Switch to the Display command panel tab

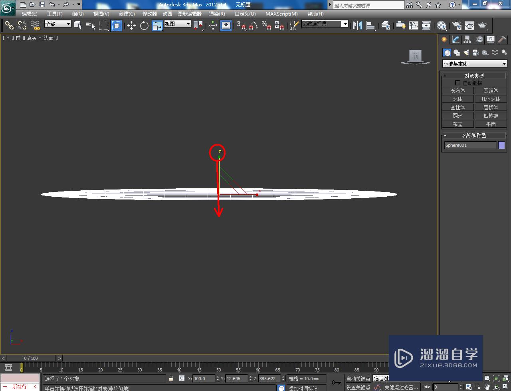(490, 39)
